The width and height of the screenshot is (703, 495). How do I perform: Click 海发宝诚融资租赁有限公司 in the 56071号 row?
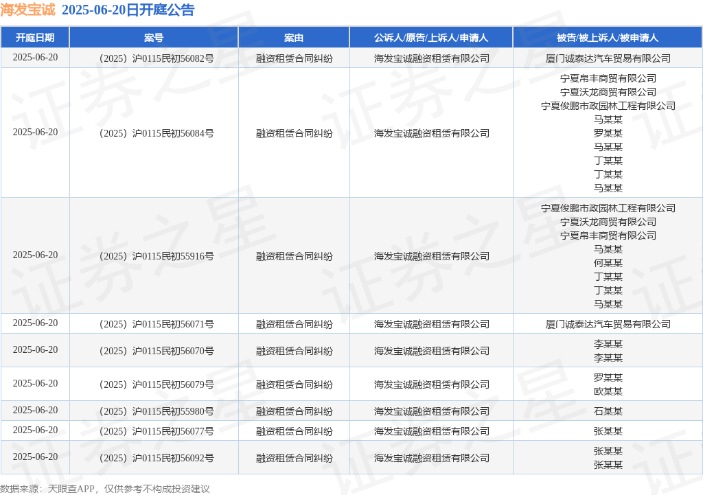click(x=431, y=324)
